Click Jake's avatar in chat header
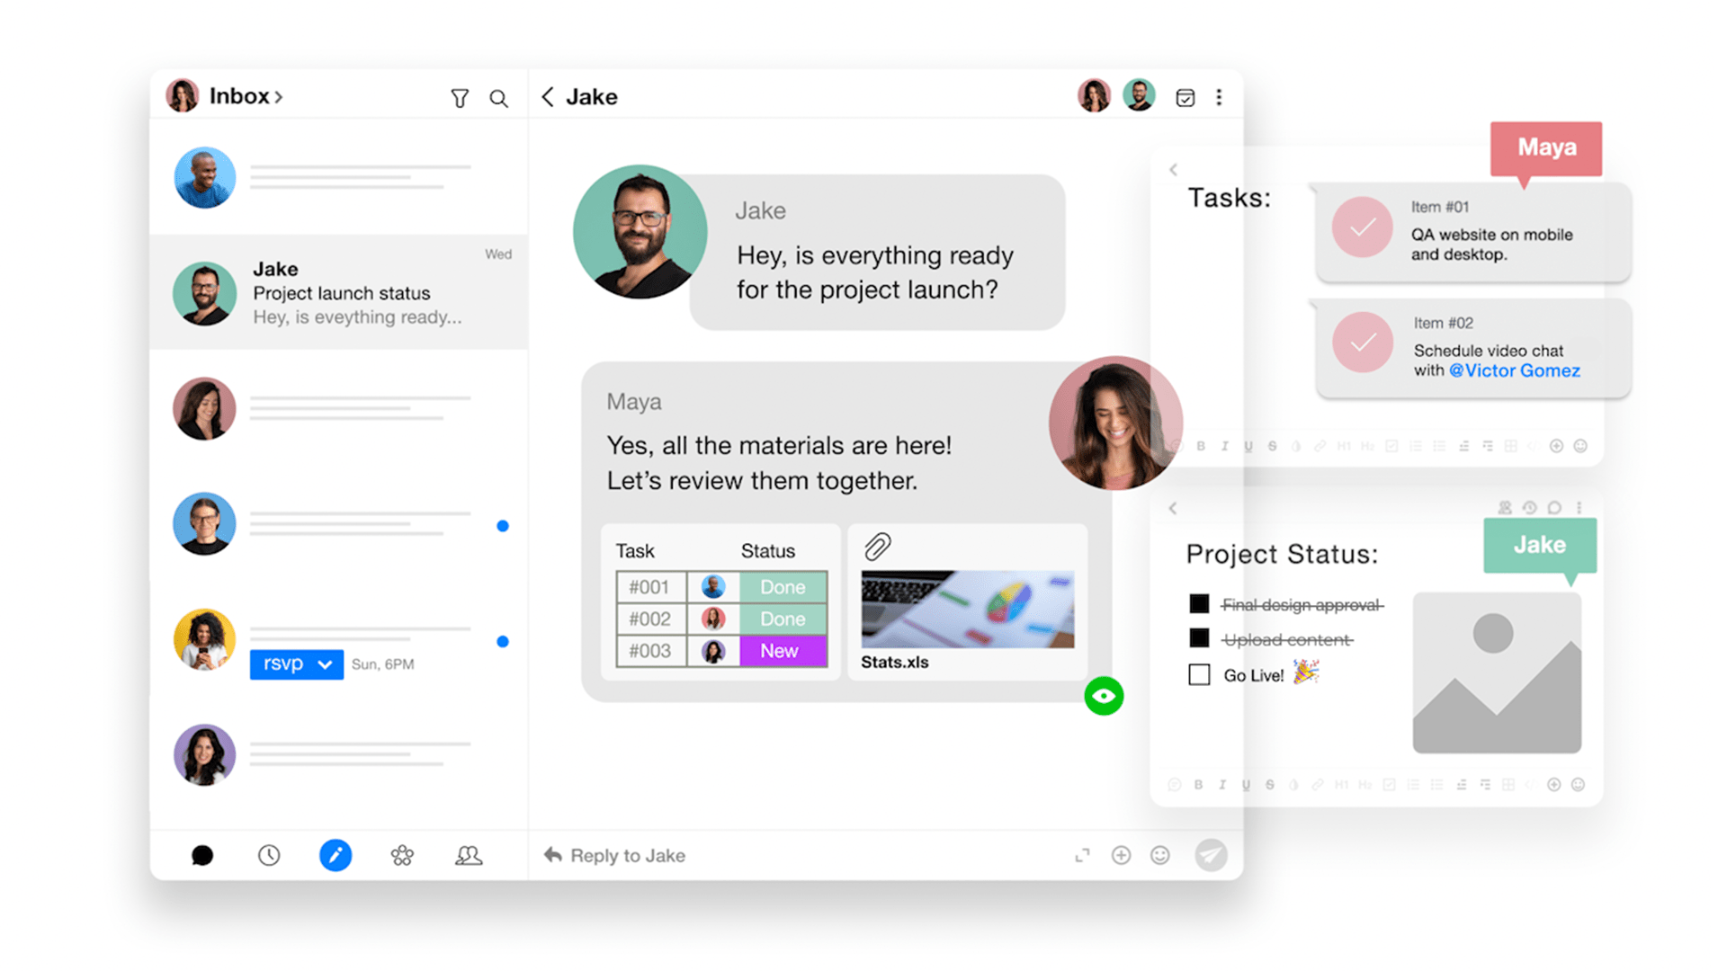Viewport: 1727px width, 971px height. pos(1140,95)
